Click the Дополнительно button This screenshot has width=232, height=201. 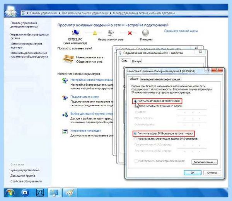click(x=205, y=162)
